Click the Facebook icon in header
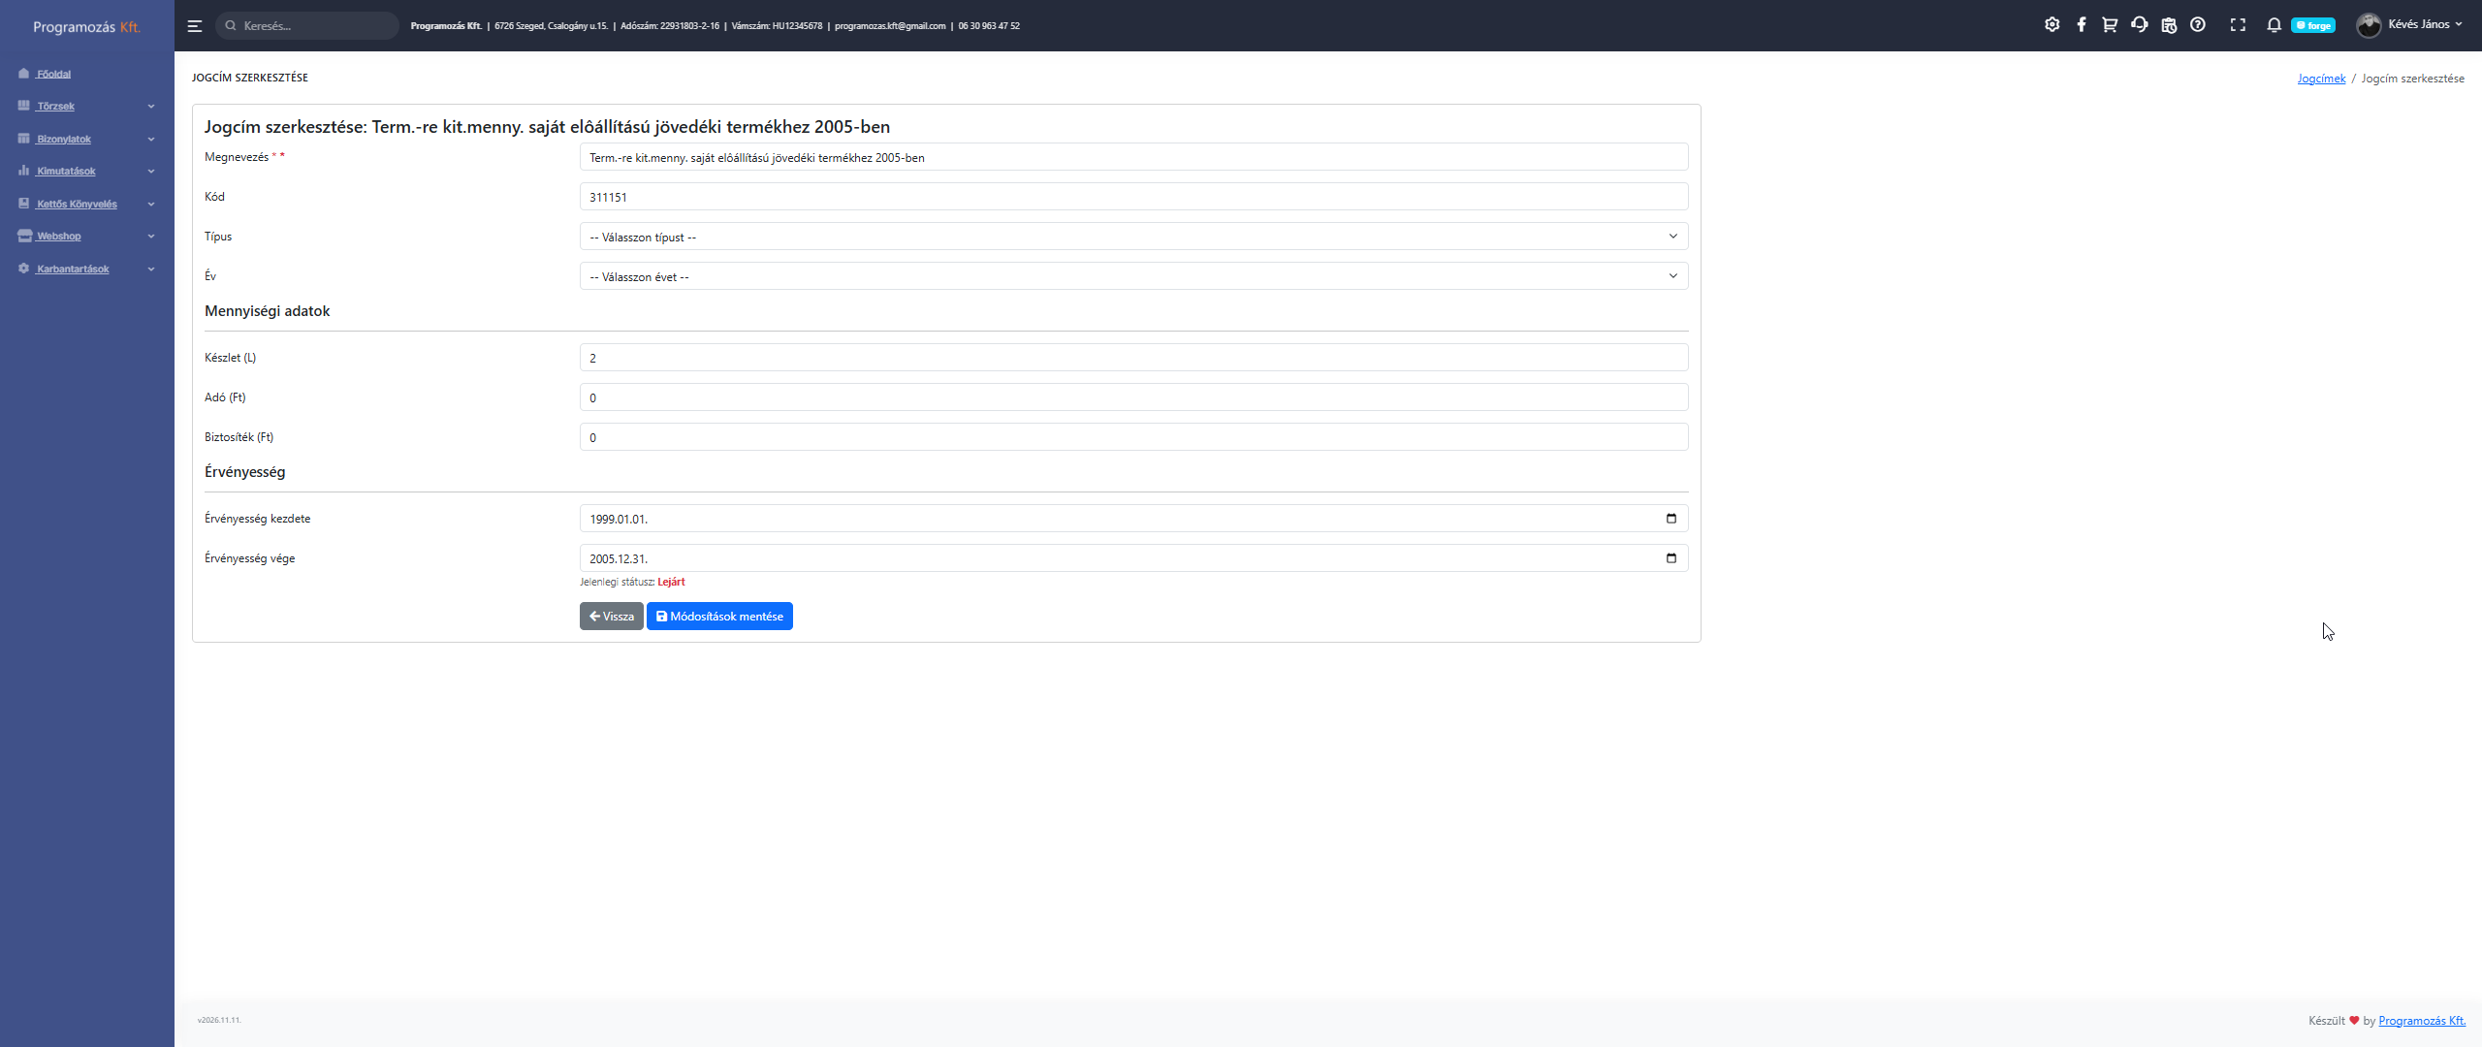The width and height of the screenshot is (2482, 1047). [2081, 25]
